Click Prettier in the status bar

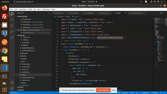click(x=154, y=93)
